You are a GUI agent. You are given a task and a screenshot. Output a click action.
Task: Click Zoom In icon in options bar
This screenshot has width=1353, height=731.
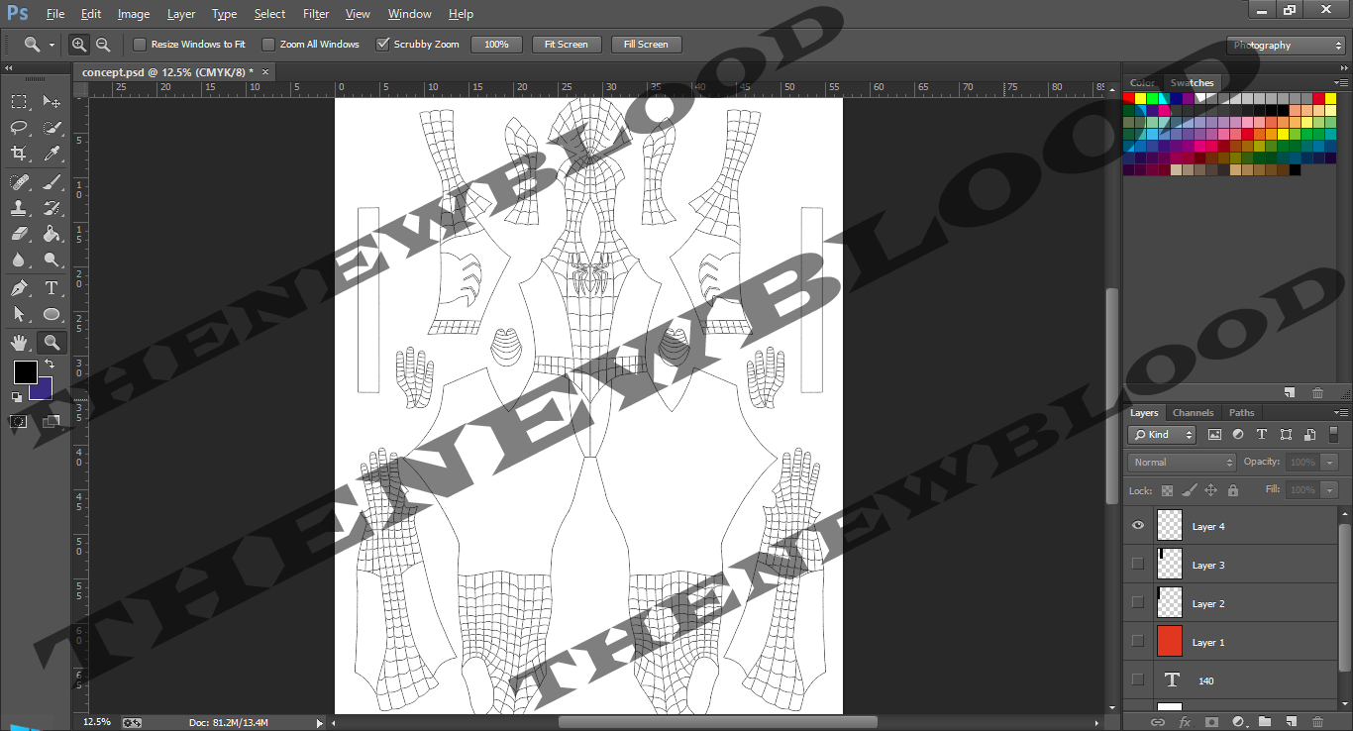coord(79,45)
